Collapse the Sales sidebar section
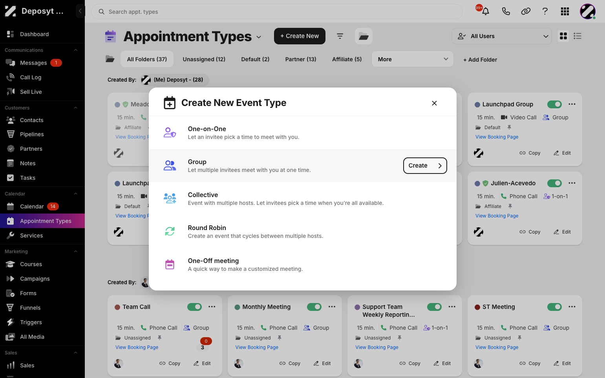The width and height of the screenshot is (605, 378). pos(76,353)
